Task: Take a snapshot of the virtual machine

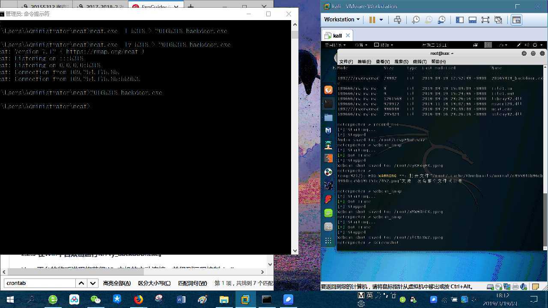Action: 416,20
